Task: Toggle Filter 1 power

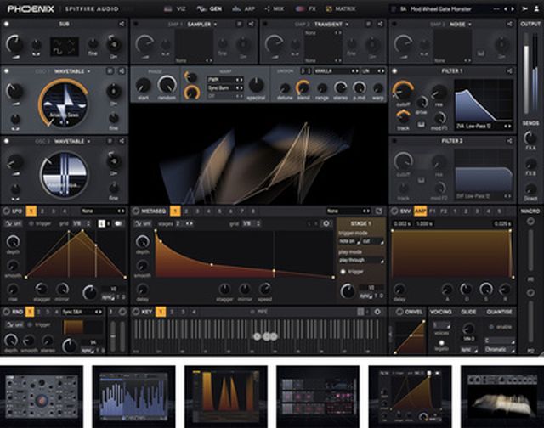Action: click(394, 71)
